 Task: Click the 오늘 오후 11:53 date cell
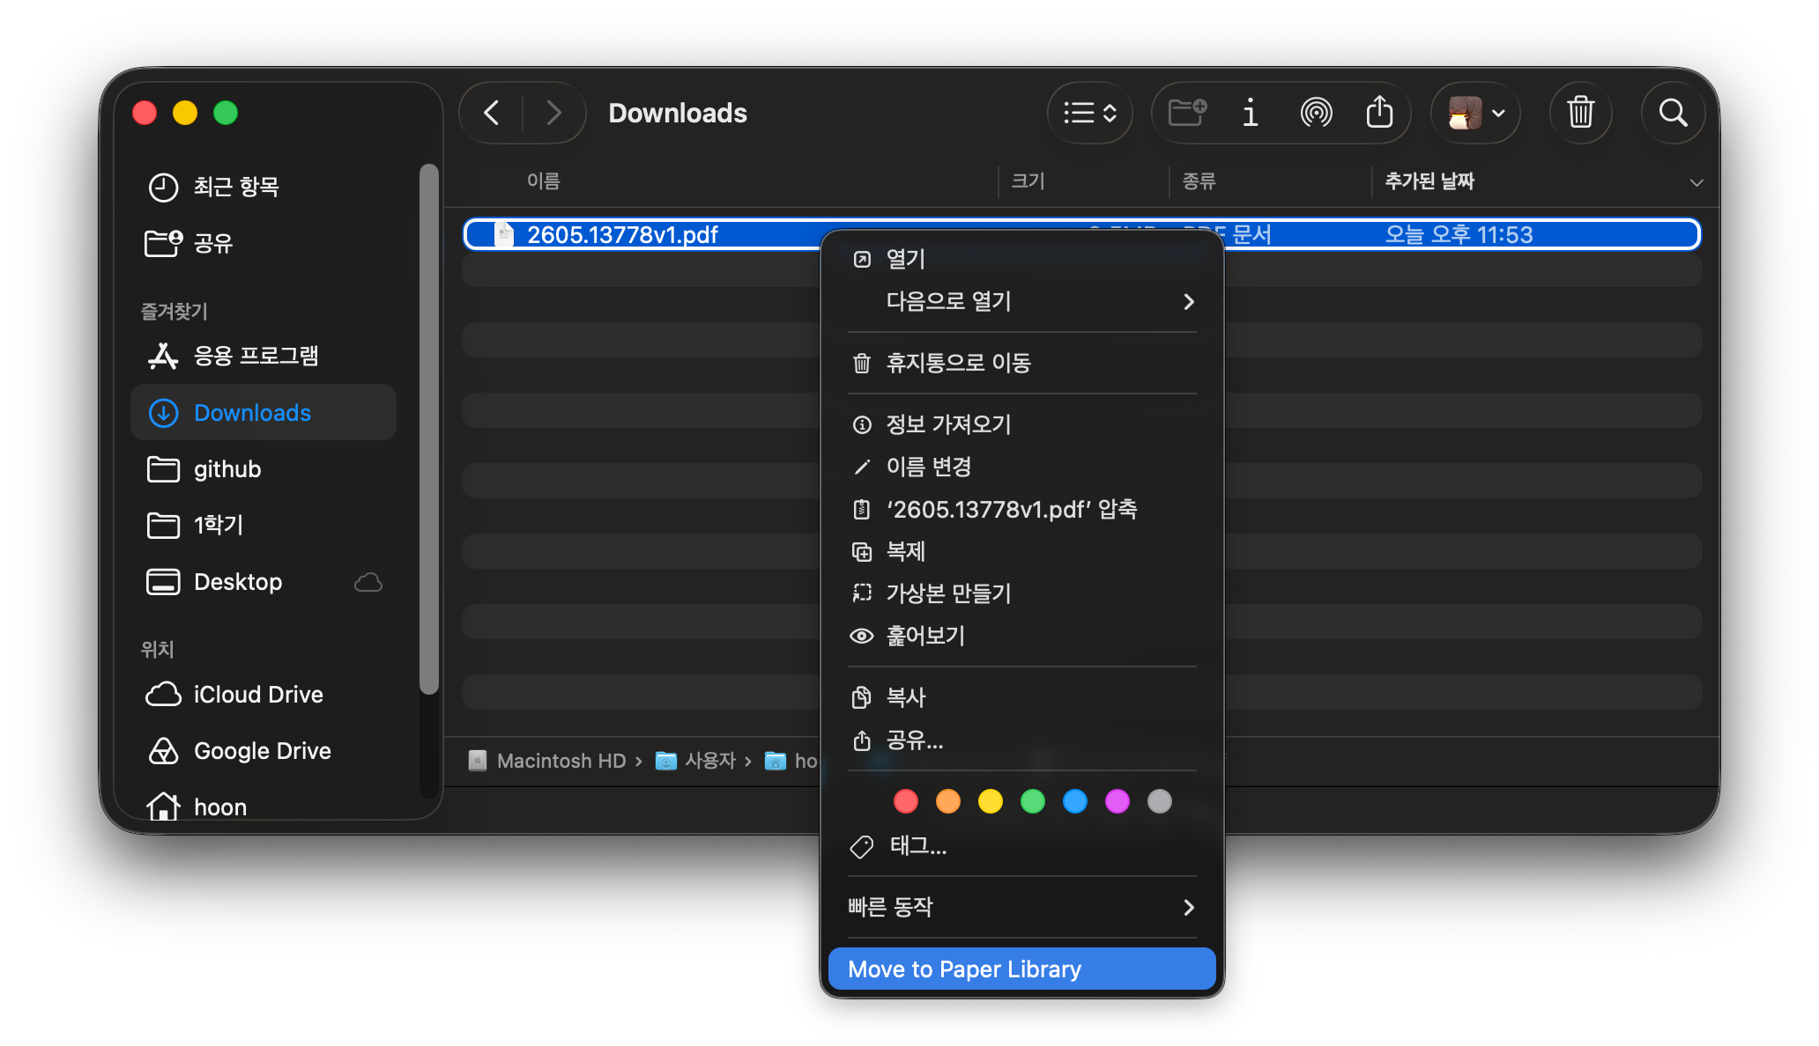pos(1459,235)
